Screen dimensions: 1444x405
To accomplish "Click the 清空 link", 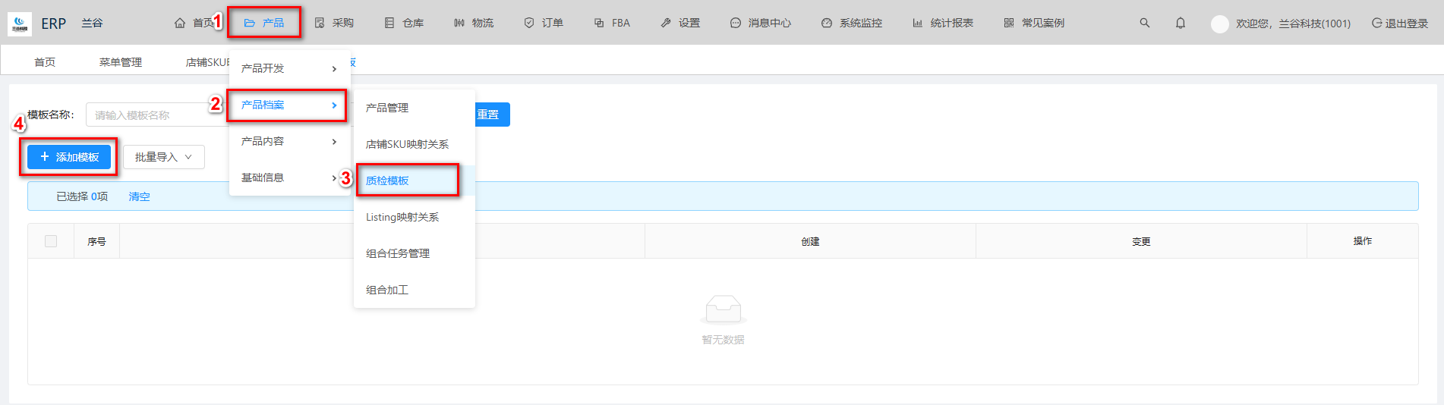I will [139, 196].
